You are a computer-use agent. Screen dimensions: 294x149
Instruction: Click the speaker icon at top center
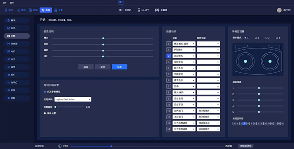point(121,2)
